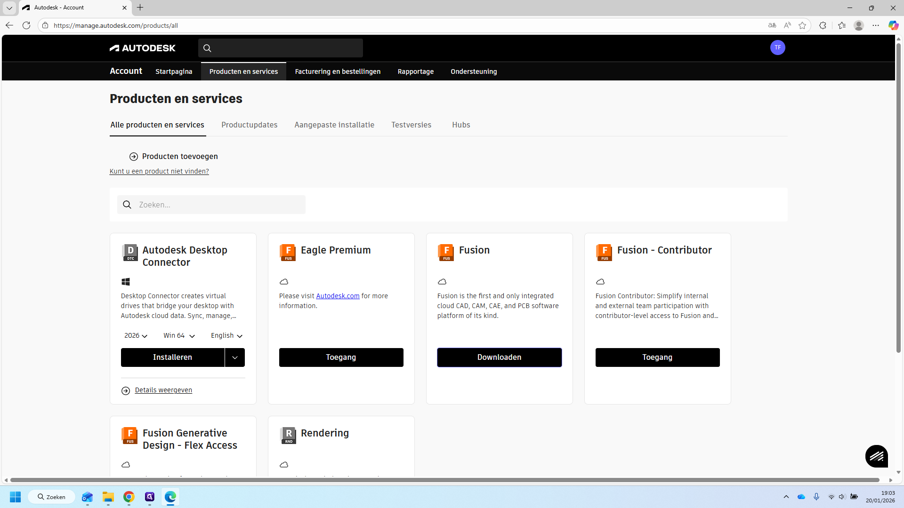Expand the English language dropdown
The image size is (904, 508).
click(x=226, y=335)
